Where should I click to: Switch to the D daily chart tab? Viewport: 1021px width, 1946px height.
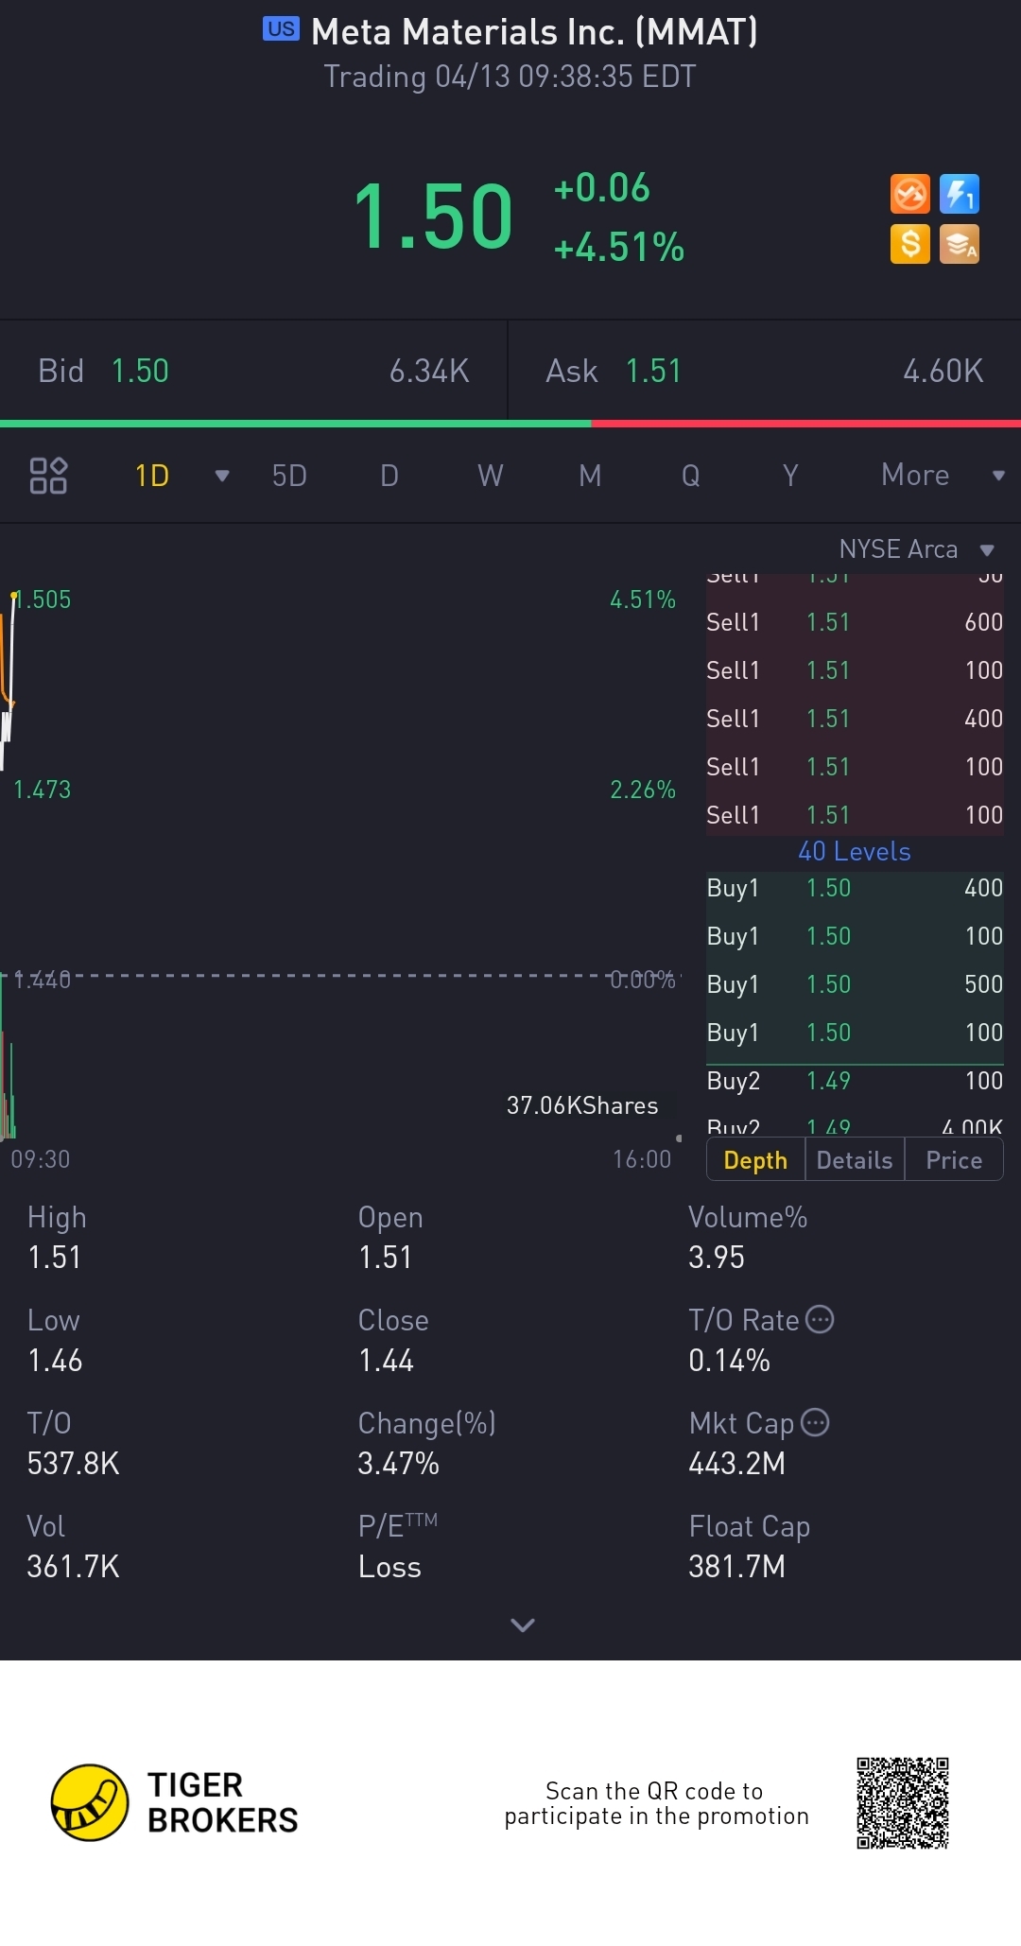coord(389,475)
